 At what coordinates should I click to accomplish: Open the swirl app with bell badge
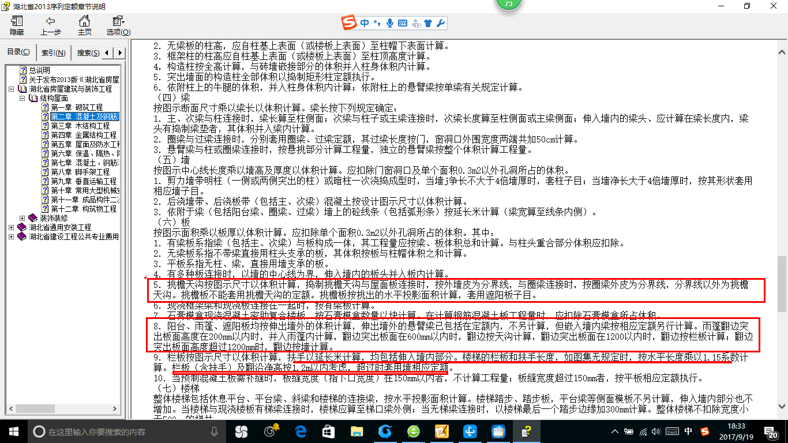coord(271,431)
